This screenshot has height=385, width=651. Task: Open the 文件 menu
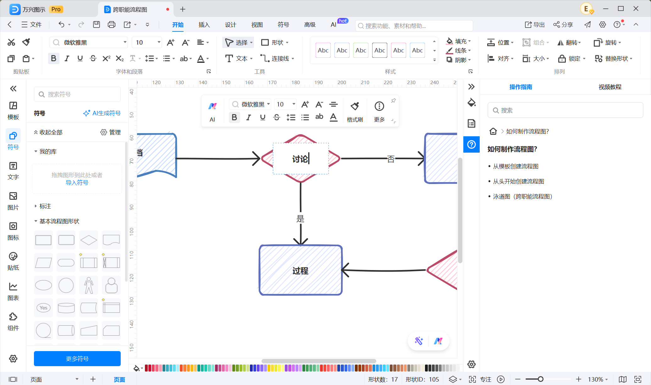[x=31, y=24]
